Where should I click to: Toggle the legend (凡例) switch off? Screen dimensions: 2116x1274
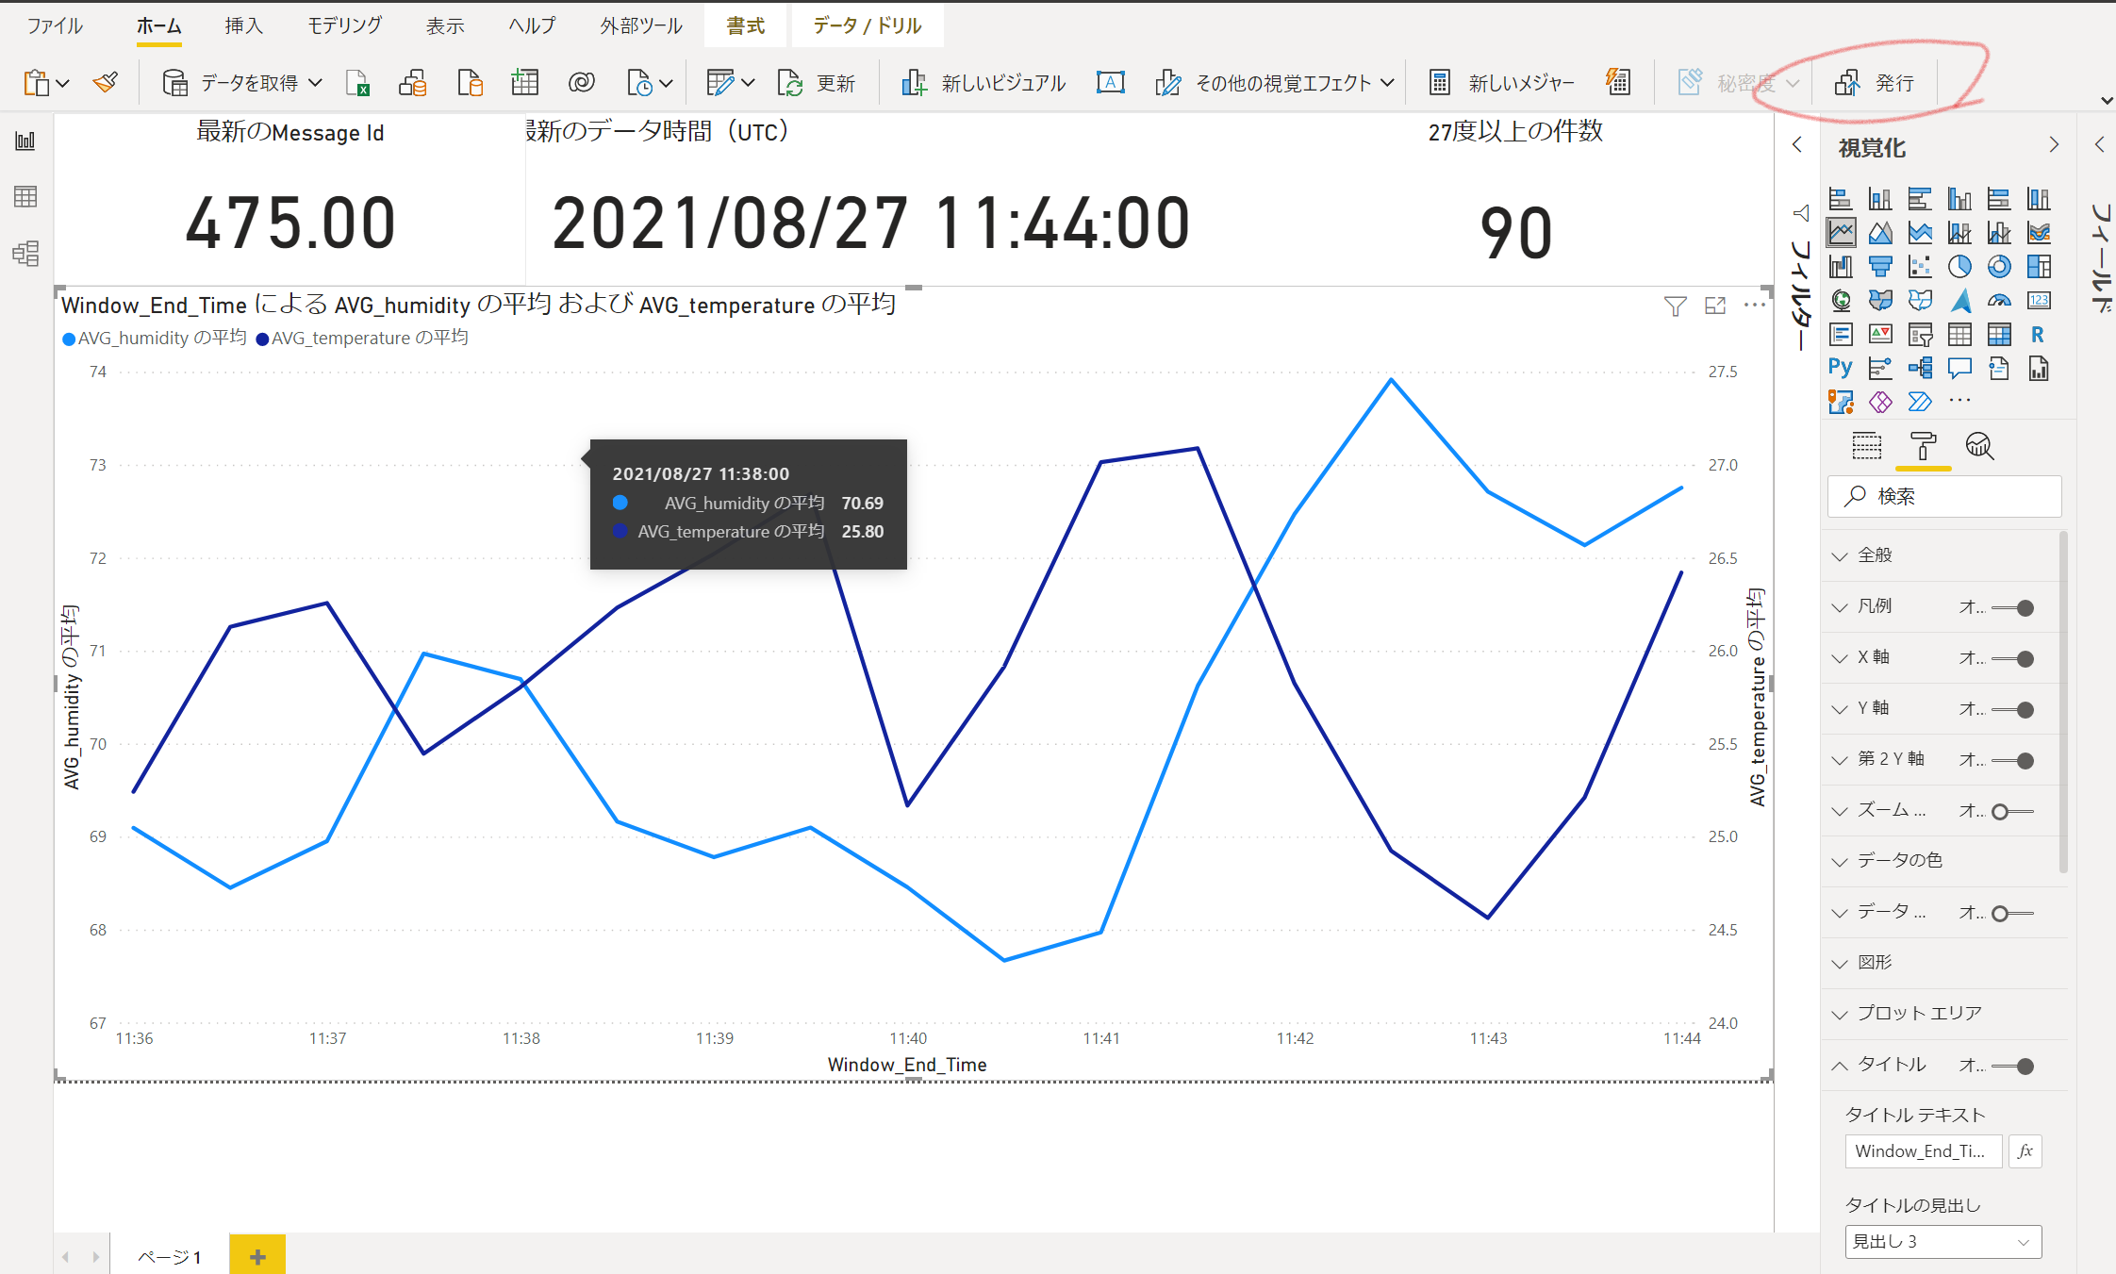tap(2013, 608)
